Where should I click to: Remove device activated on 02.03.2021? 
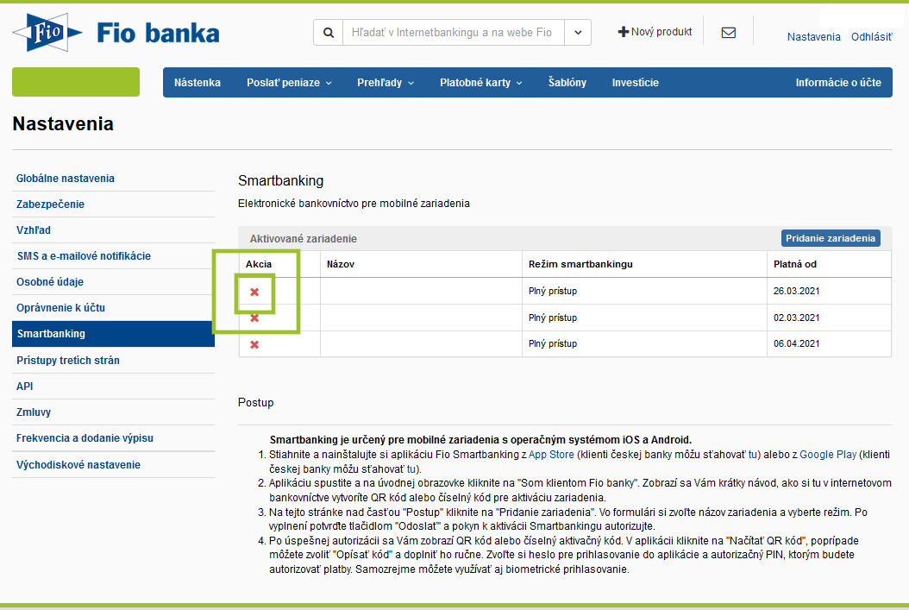[254, 318]
